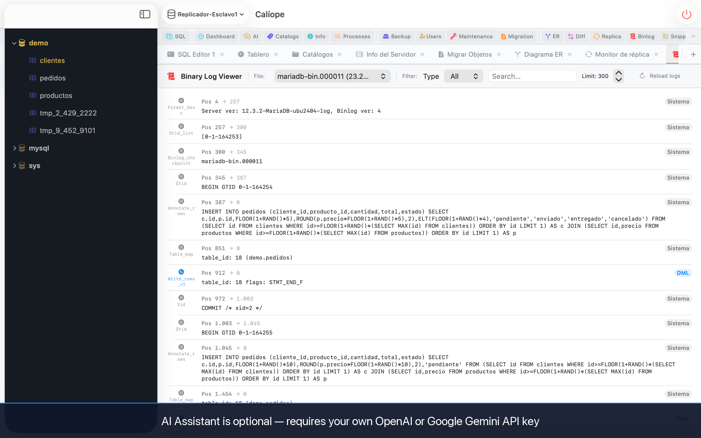Click the Search logs field
This screenshot has height=438, width=701.
click(x=532, y=76)
